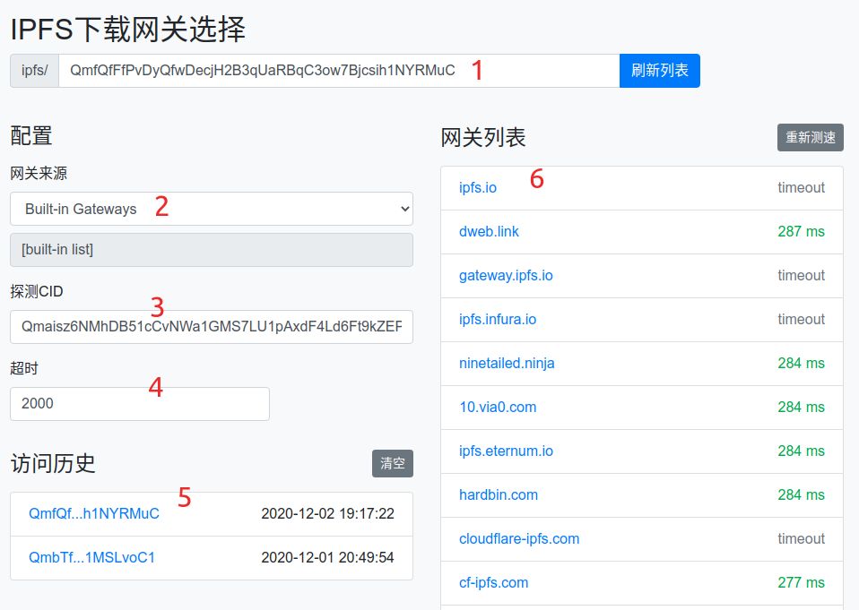Open the 10.via0.com gateway link
The height and width of the screenshot is (610, 859).
tap(498, 407)
